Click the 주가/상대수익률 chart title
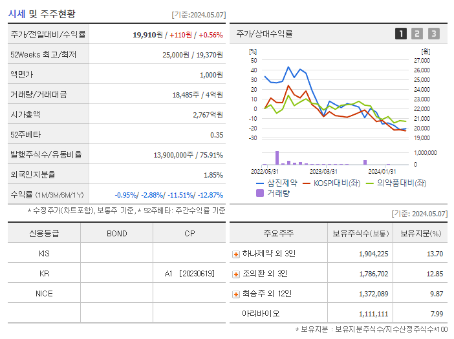The height and width of the screenshot is (339, 454). tap(265, 34)
